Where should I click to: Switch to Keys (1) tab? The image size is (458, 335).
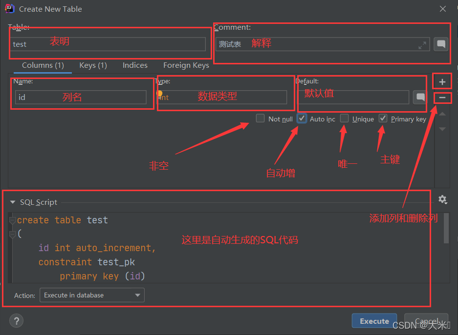point(93,65)
